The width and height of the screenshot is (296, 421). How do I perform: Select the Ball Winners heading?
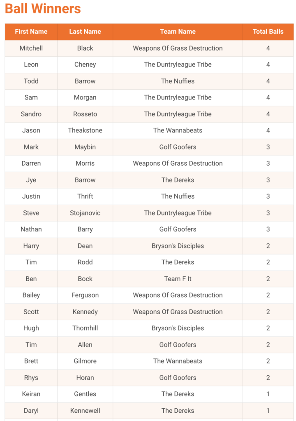coord(43,9)
